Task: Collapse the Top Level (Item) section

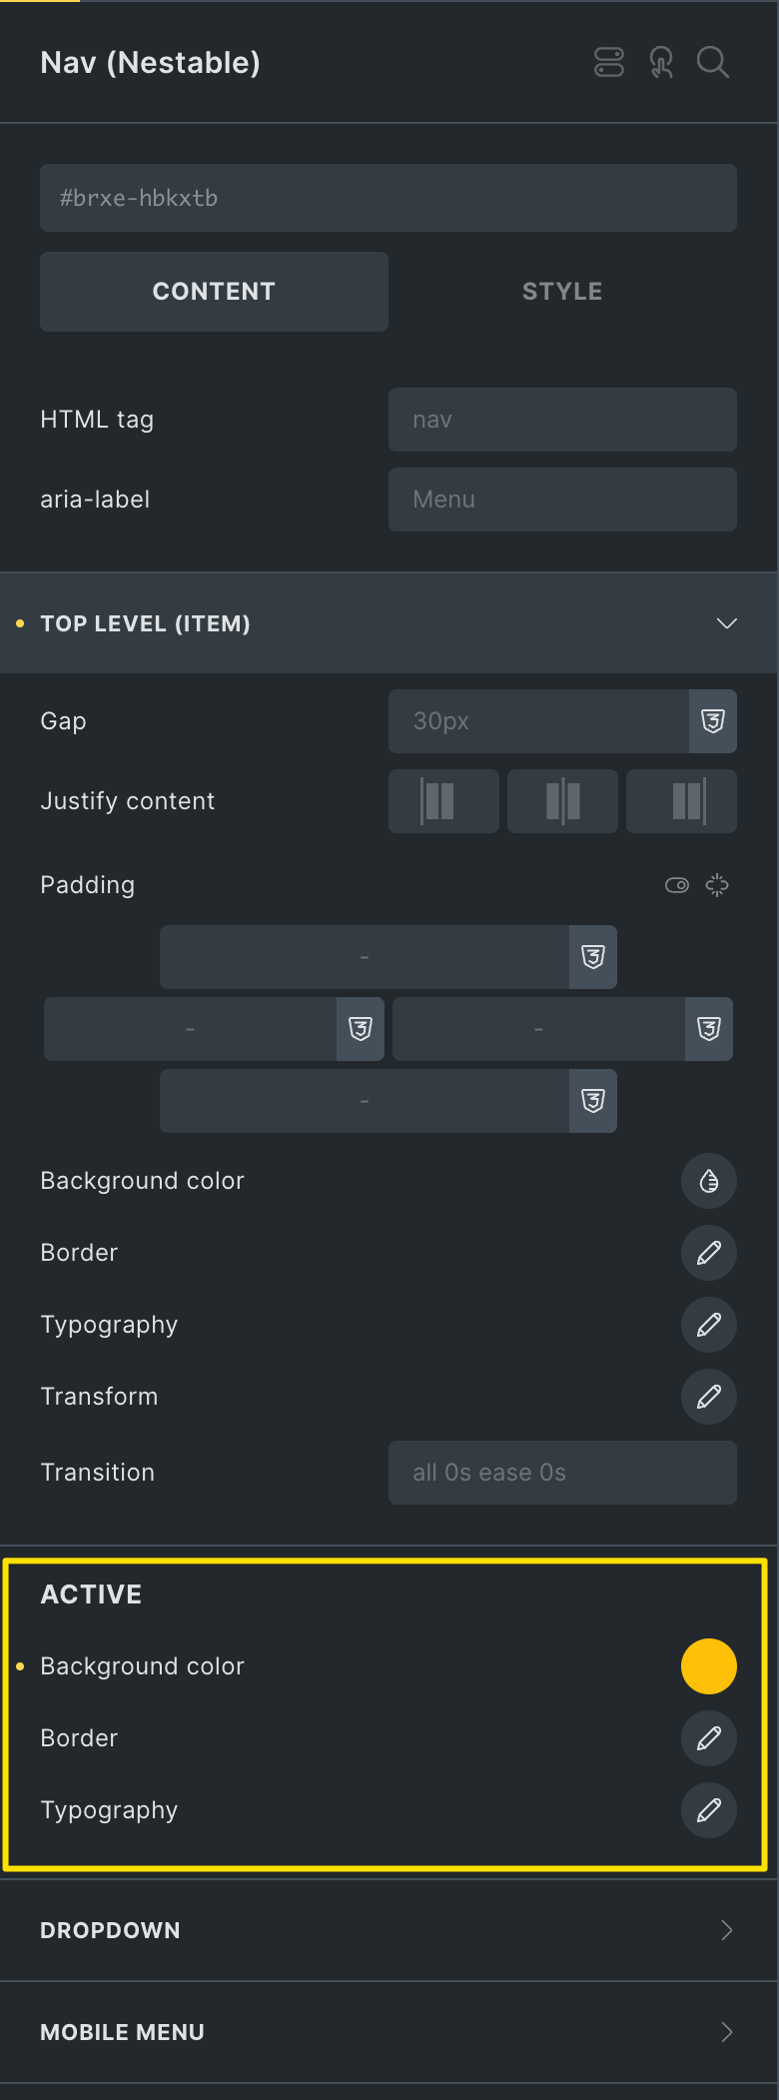Action: tap(727, 623)
